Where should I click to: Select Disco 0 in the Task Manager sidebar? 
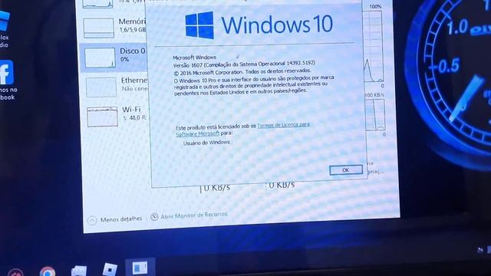click(x=114, y=58)
